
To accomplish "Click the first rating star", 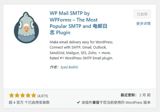I will pyautogui.click(x=12, y=95).
